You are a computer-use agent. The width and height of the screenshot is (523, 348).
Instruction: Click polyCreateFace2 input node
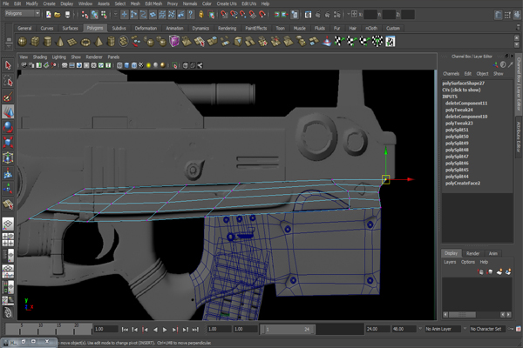pos(463,184)
